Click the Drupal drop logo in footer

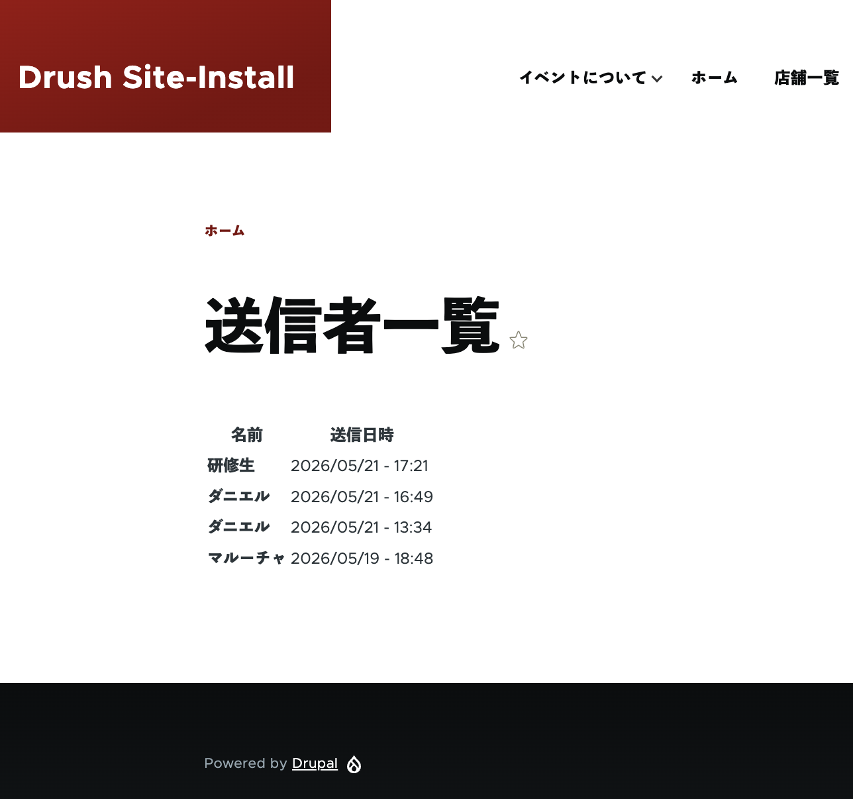pyautogui.click(x=354, y=764)
